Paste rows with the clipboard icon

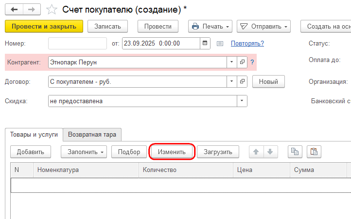[x=314, y=152]
